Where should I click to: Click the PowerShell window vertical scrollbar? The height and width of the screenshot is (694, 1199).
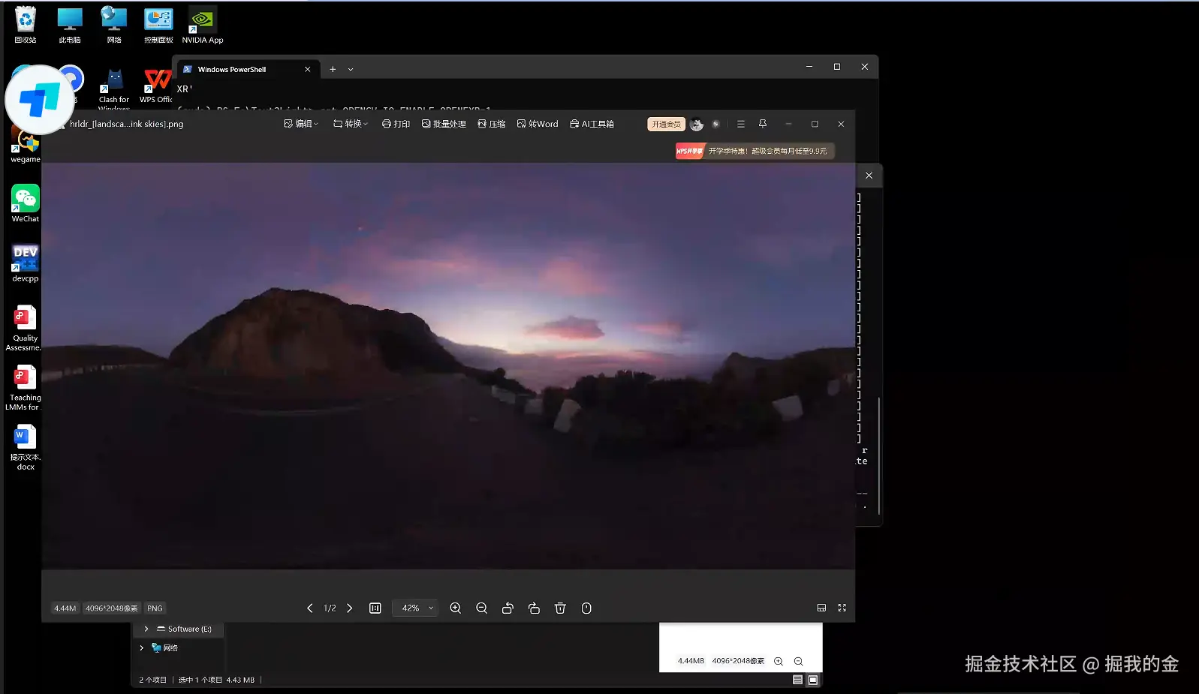click(x=878, y=455)
